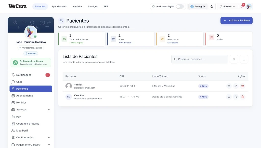
Task: View Valentina details with eye icon
Action: pyautogui.click(x=229, y=97)
